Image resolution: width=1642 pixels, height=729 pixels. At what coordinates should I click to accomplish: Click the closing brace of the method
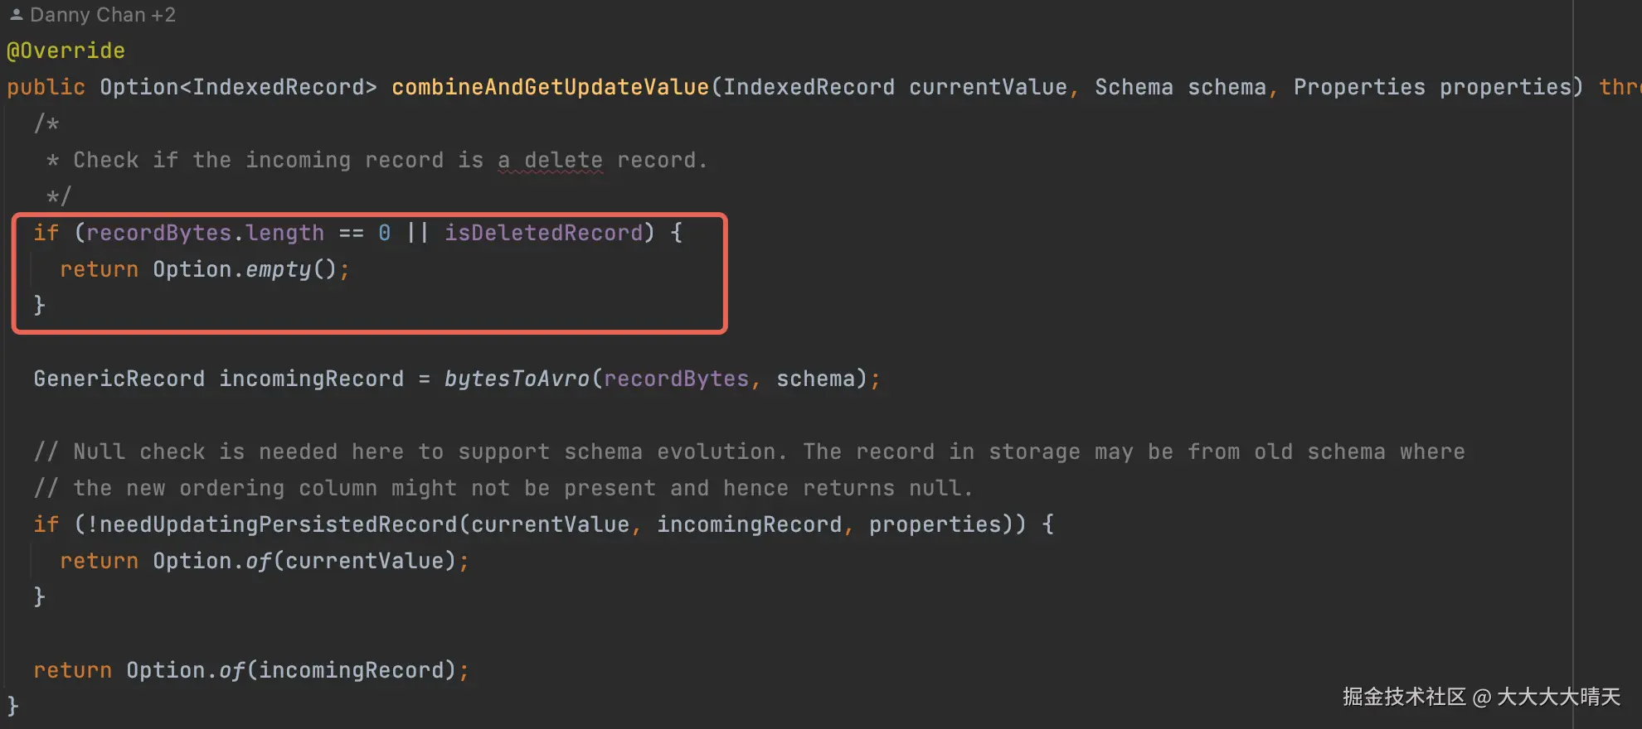coord(12,707)
